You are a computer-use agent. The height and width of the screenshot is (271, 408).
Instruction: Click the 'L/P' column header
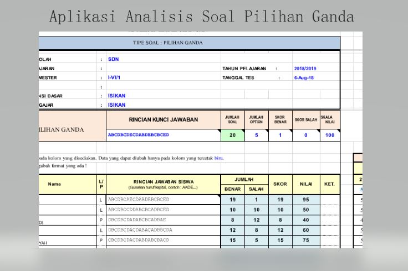point(101,184)
